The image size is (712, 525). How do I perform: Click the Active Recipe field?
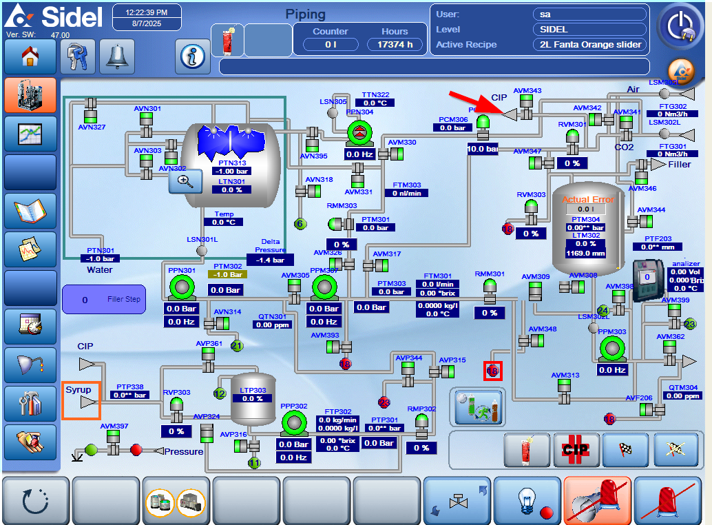590,45
